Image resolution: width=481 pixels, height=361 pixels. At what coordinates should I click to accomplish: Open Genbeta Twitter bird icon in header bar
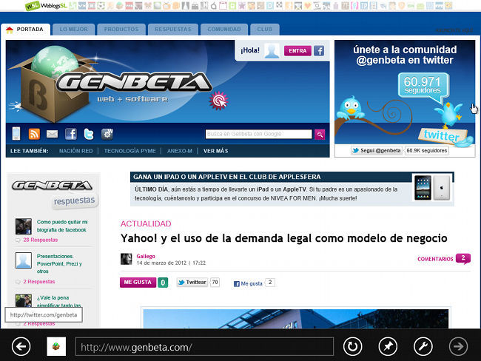[x=89, y=134]
